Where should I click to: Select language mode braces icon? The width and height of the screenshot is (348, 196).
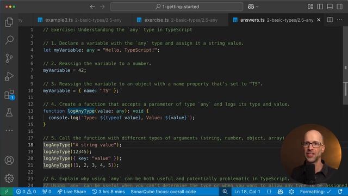(x=269, y=192)
